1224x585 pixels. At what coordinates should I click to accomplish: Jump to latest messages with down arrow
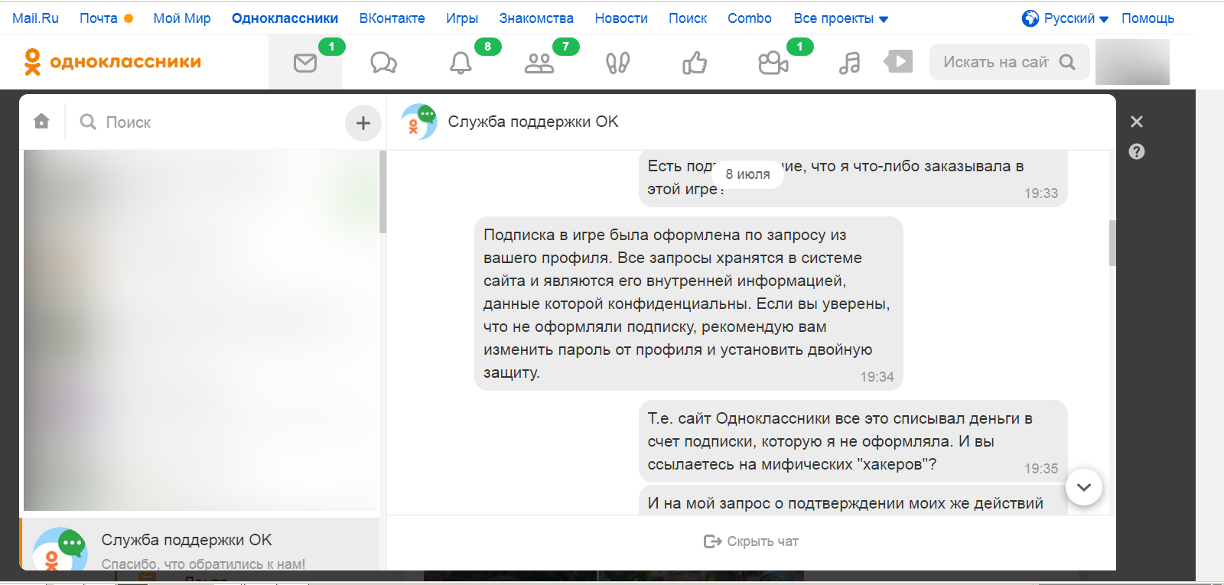click(x=1084, y=487)
